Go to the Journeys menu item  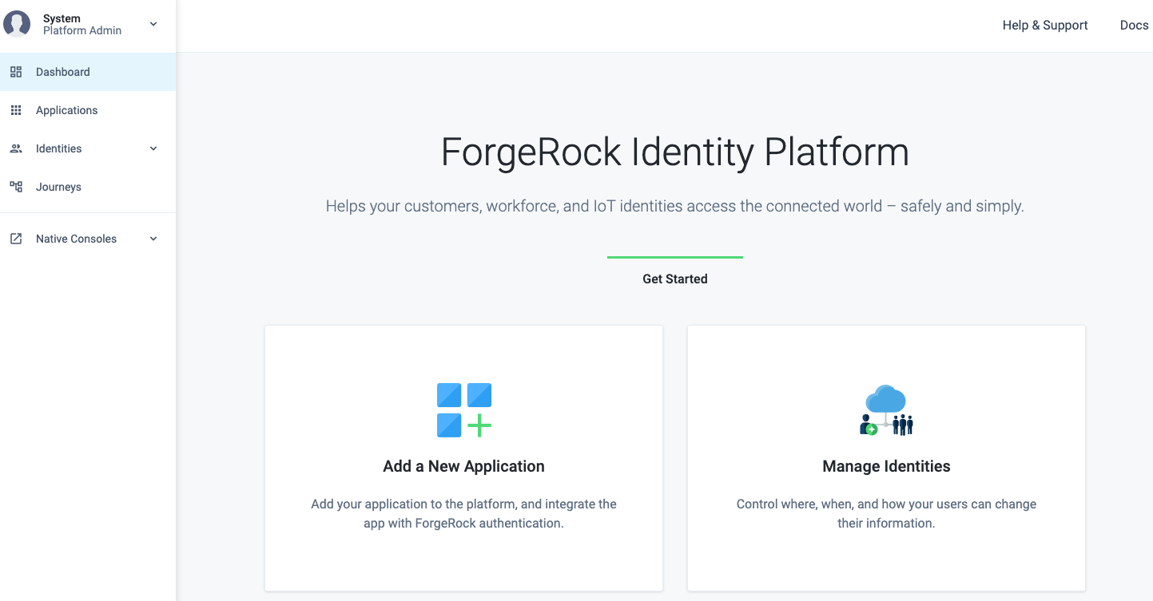tap(88, 187)
